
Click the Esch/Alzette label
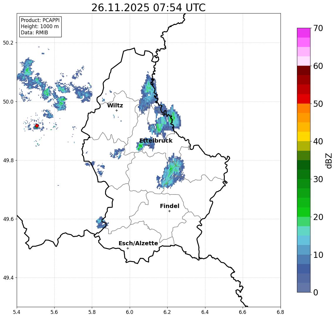click(x=138, y=243)
